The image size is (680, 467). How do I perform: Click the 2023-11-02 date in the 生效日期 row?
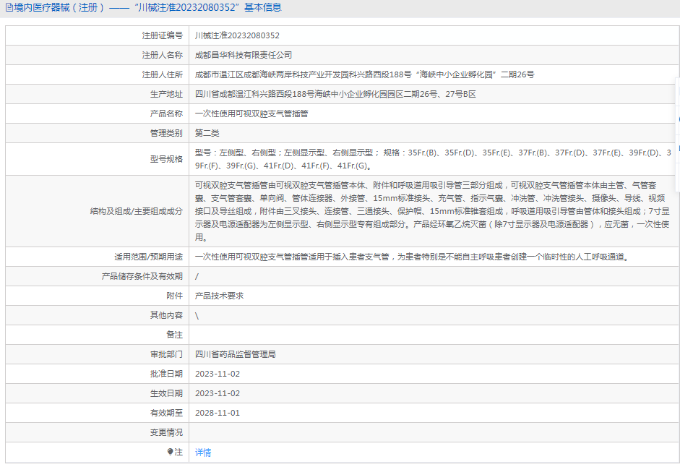(218, 394)
